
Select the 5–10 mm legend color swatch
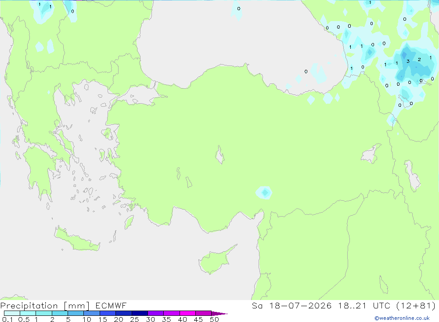76,313
